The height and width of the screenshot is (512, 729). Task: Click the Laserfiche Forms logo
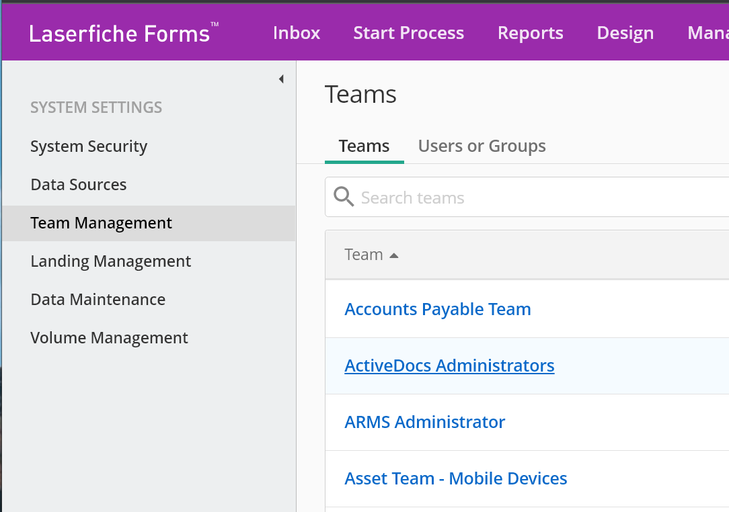124,33
